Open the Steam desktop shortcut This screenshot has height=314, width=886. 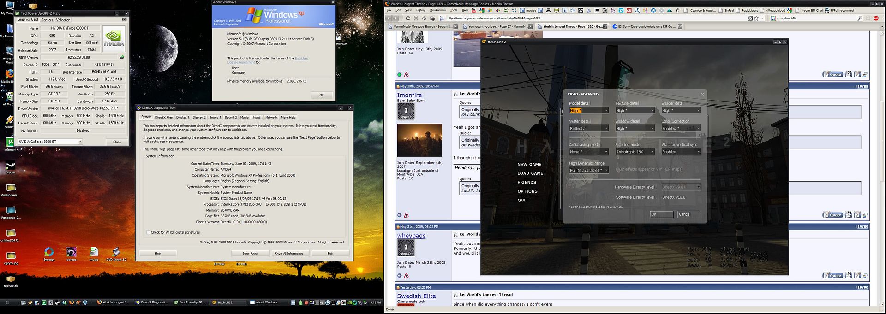[x=10, y=167]
